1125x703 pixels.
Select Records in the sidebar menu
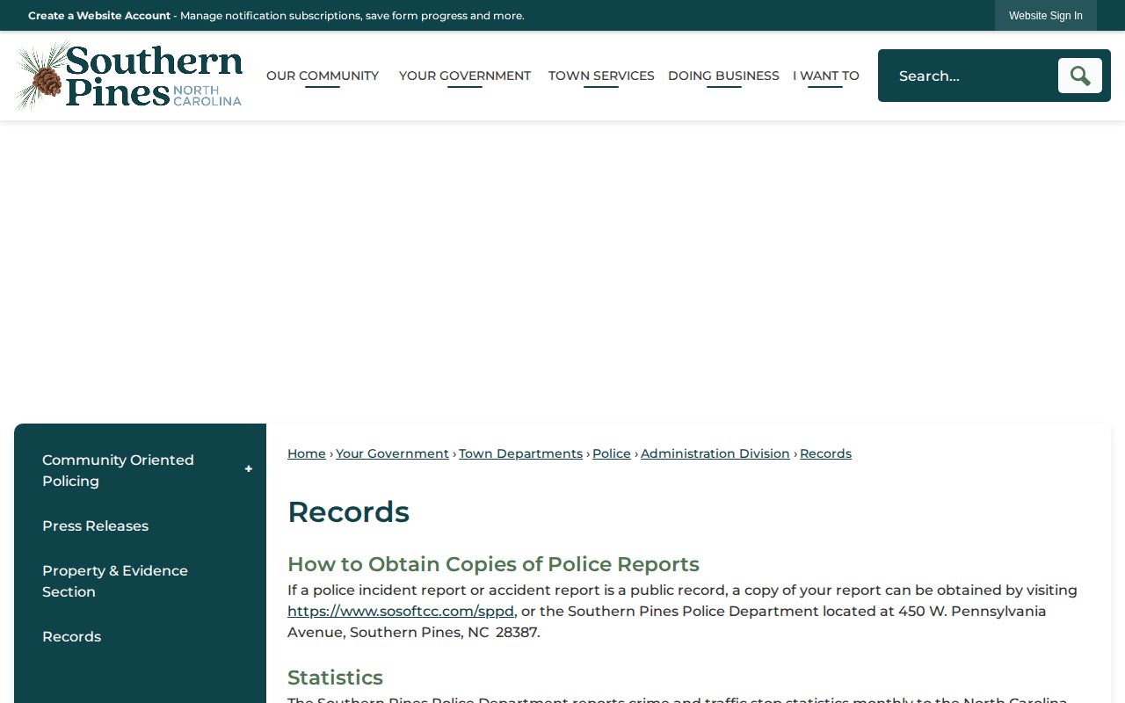(71, 636)
